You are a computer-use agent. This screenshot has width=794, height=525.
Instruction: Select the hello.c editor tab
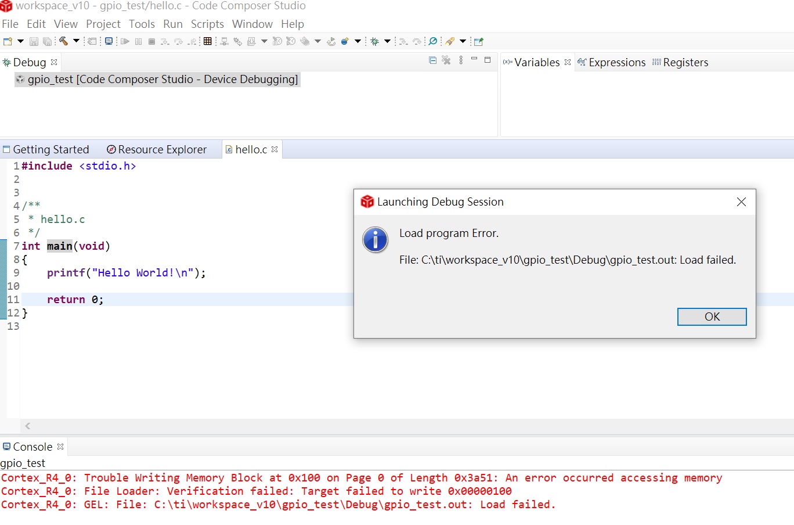[251, 149]
